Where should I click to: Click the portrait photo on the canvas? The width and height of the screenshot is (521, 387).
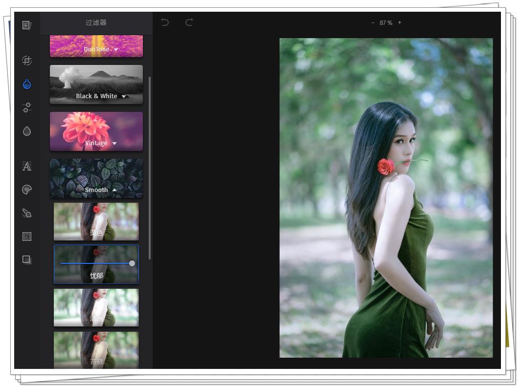click(386, 198)
